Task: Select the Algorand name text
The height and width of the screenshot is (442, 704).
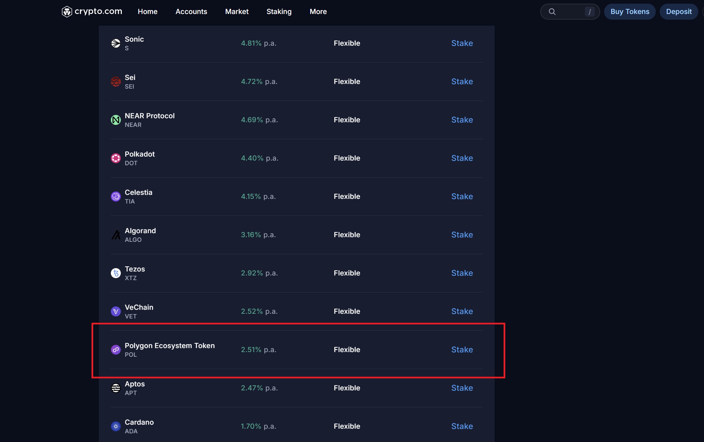Action: tap(140, 231)
